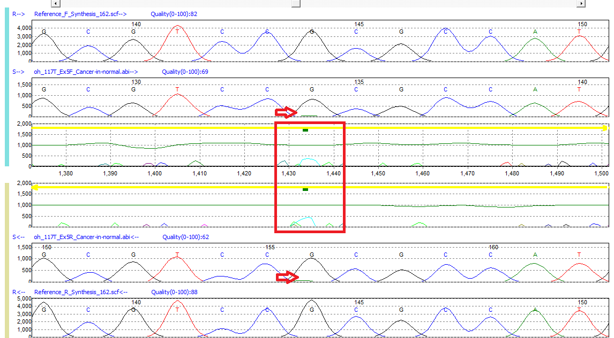The width and height of the screenshot is (614, 338).
Task: Select the Reference_R_Synthesis_162.scf trace label
Action: click(81, 293)
